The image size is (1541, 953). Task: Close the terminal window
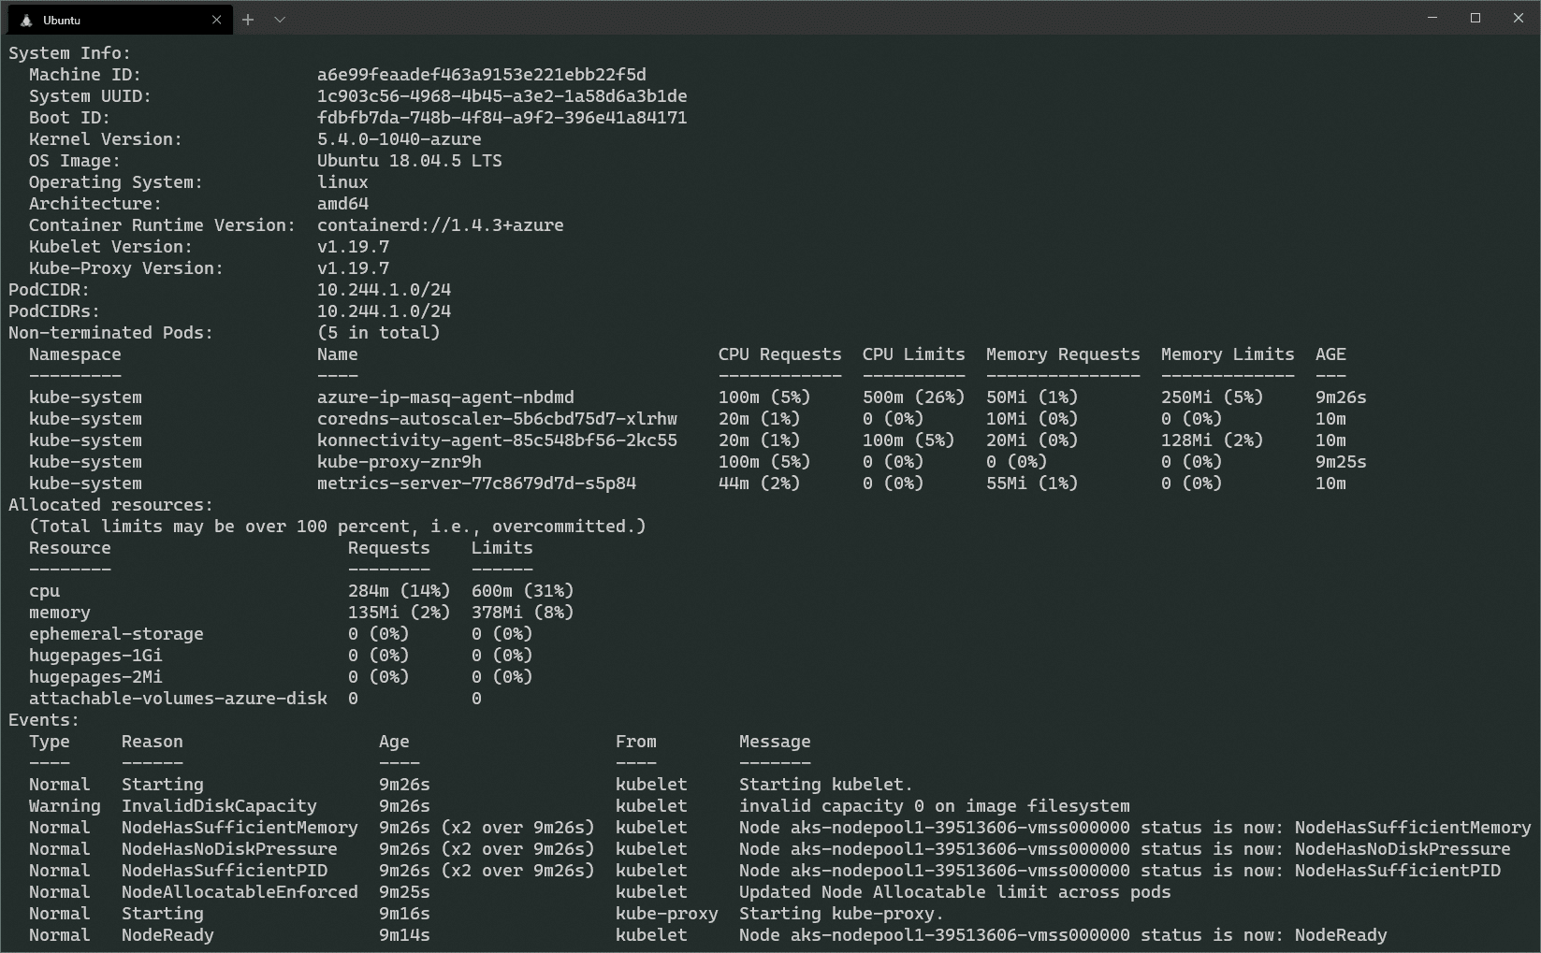(x=1518, y=19)
